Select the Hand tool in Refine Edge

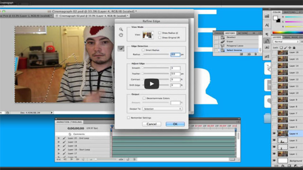tap(121, 35)
